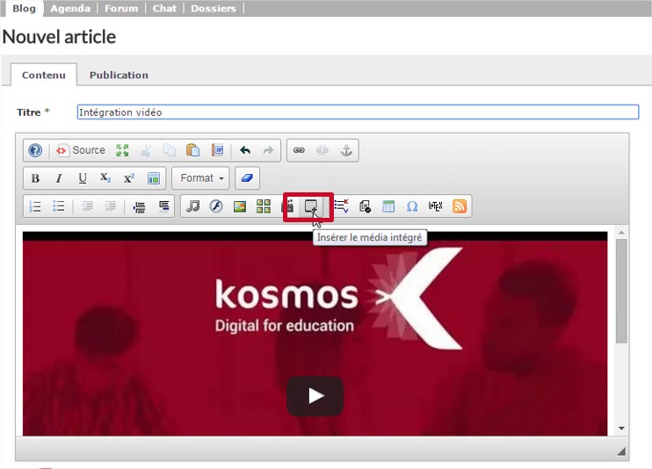This screenshot has width=652, height=469.
Task: Click the editor scrollbar up arrow
Action: pos(621,232)
